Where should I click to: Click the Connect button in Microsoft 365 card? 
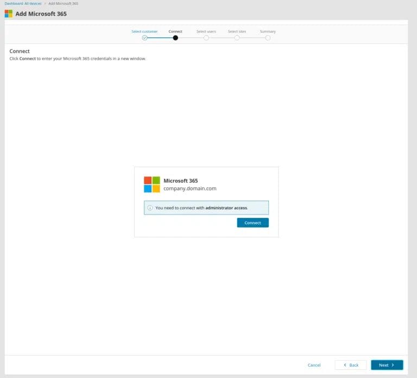pyautogui.click(x=252, y=223)
